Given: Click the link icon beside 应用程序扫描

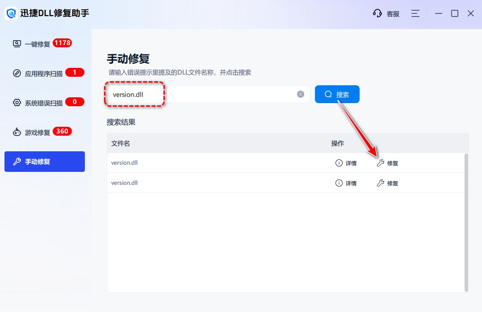Looking at the screenshot, I should (17, 73).
